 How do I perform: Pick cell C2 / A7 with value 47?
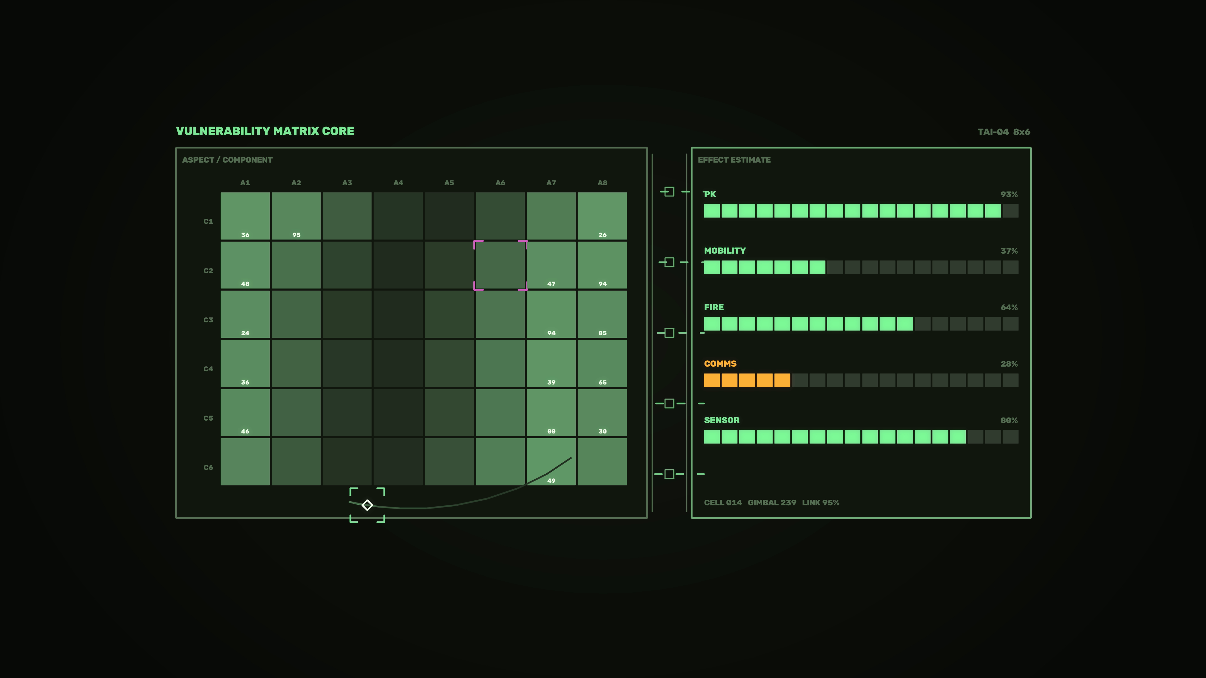[551, 265]
